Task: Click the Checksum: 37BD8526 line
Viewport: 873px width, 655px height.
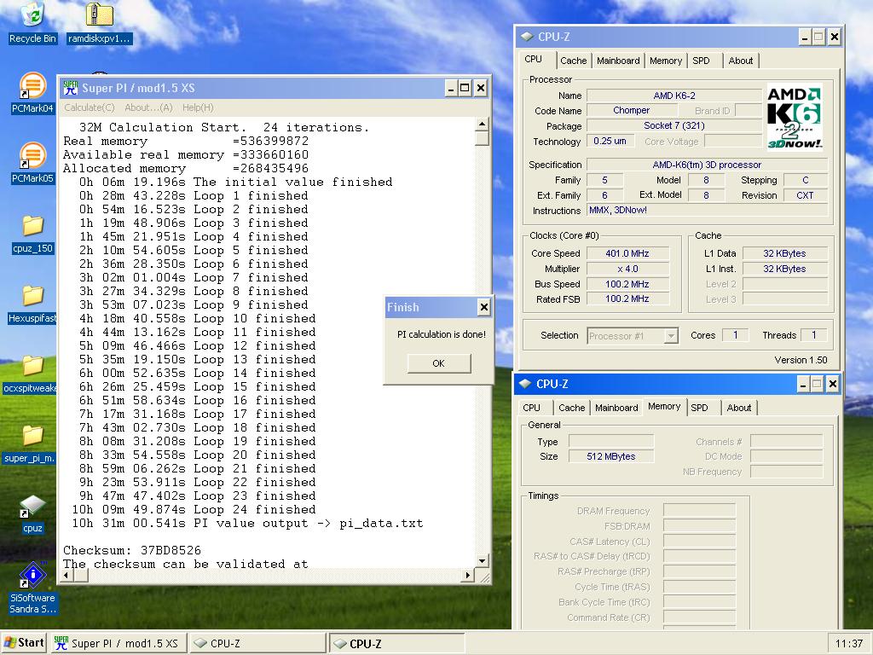Action: 132,550
